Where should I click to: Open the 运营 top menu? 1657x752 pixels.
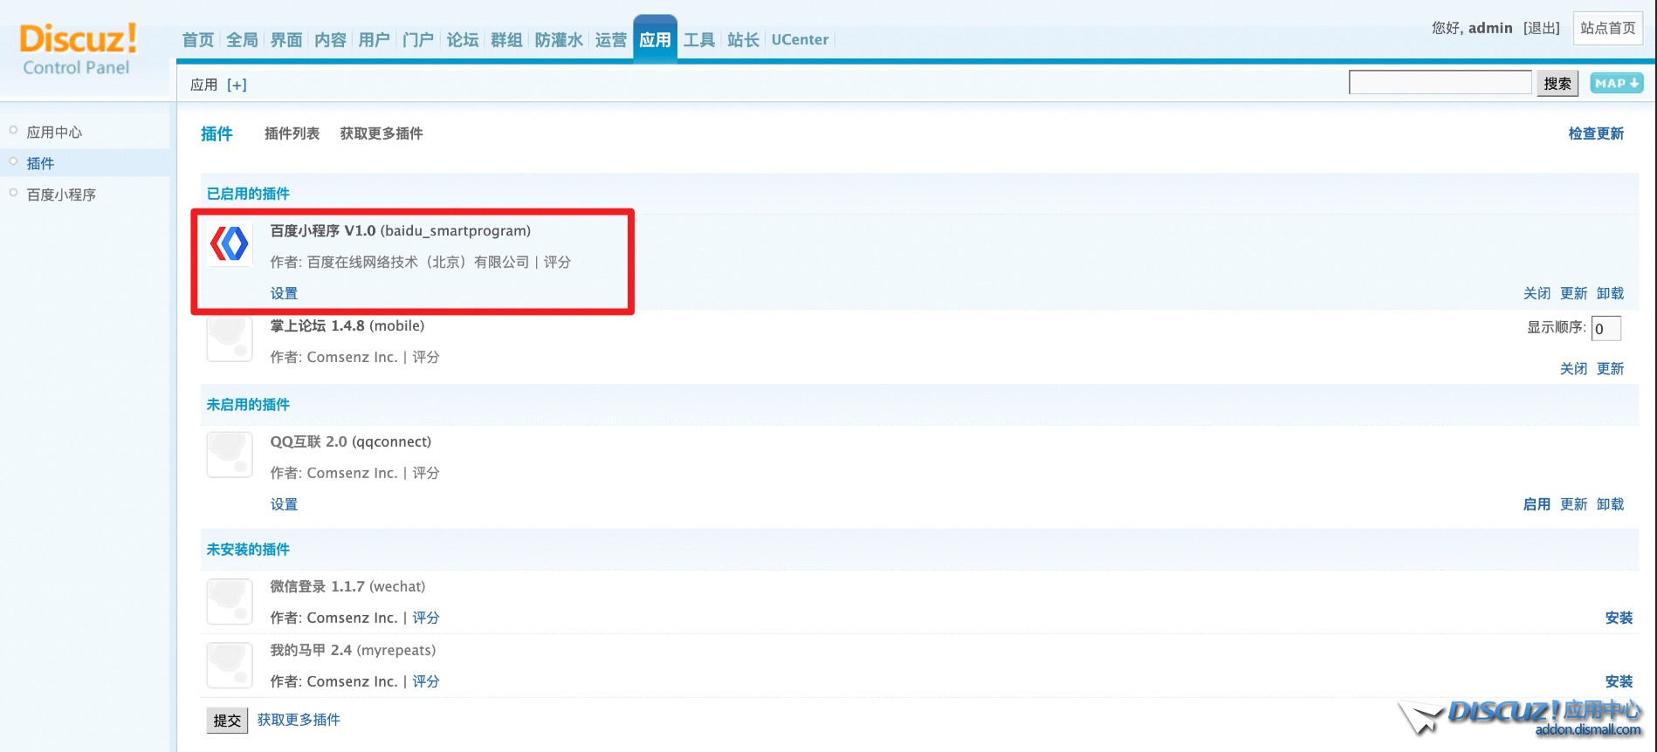[611, 40]
